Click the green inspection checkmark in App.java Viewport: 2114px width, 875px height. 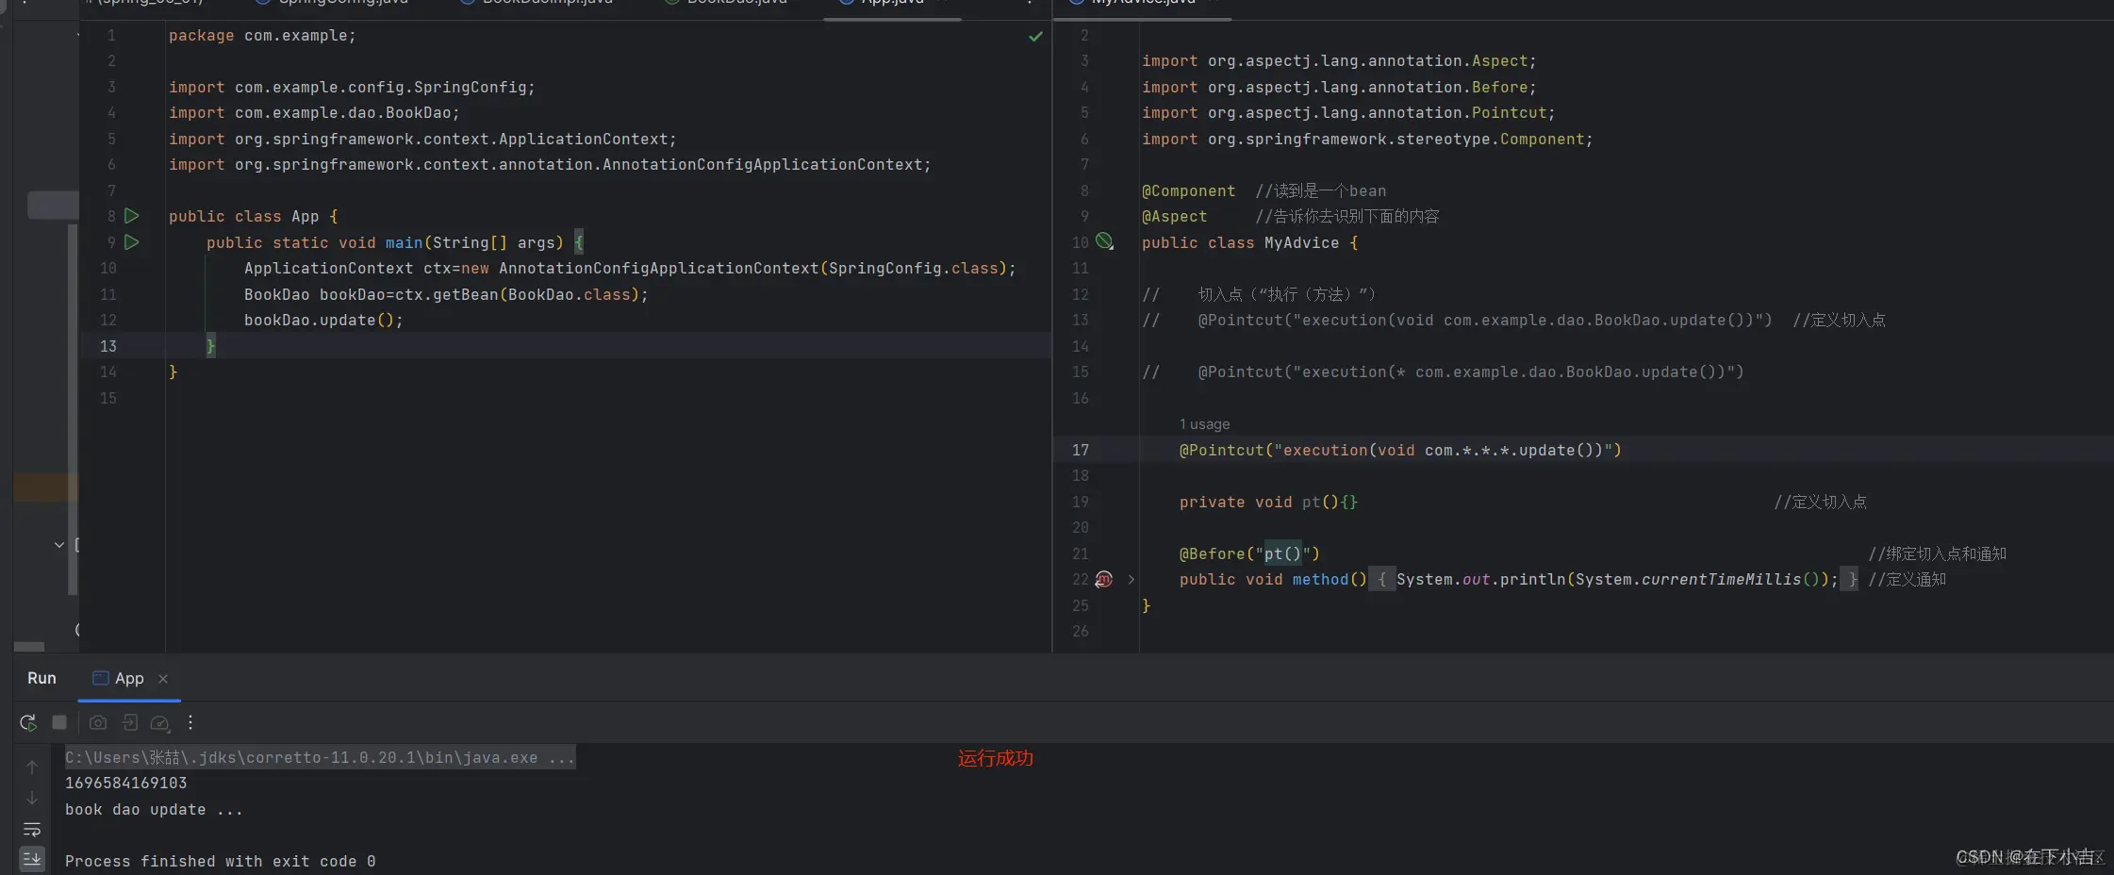(x=1035, y=37)
